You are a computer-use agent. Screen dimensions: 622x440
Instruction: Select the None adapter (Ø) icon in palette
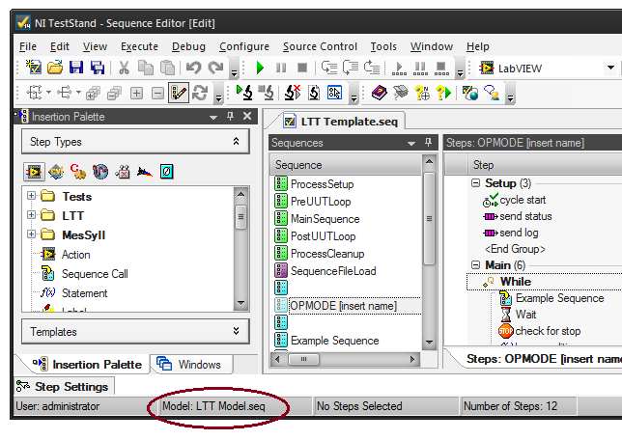[x=166, y=172]
